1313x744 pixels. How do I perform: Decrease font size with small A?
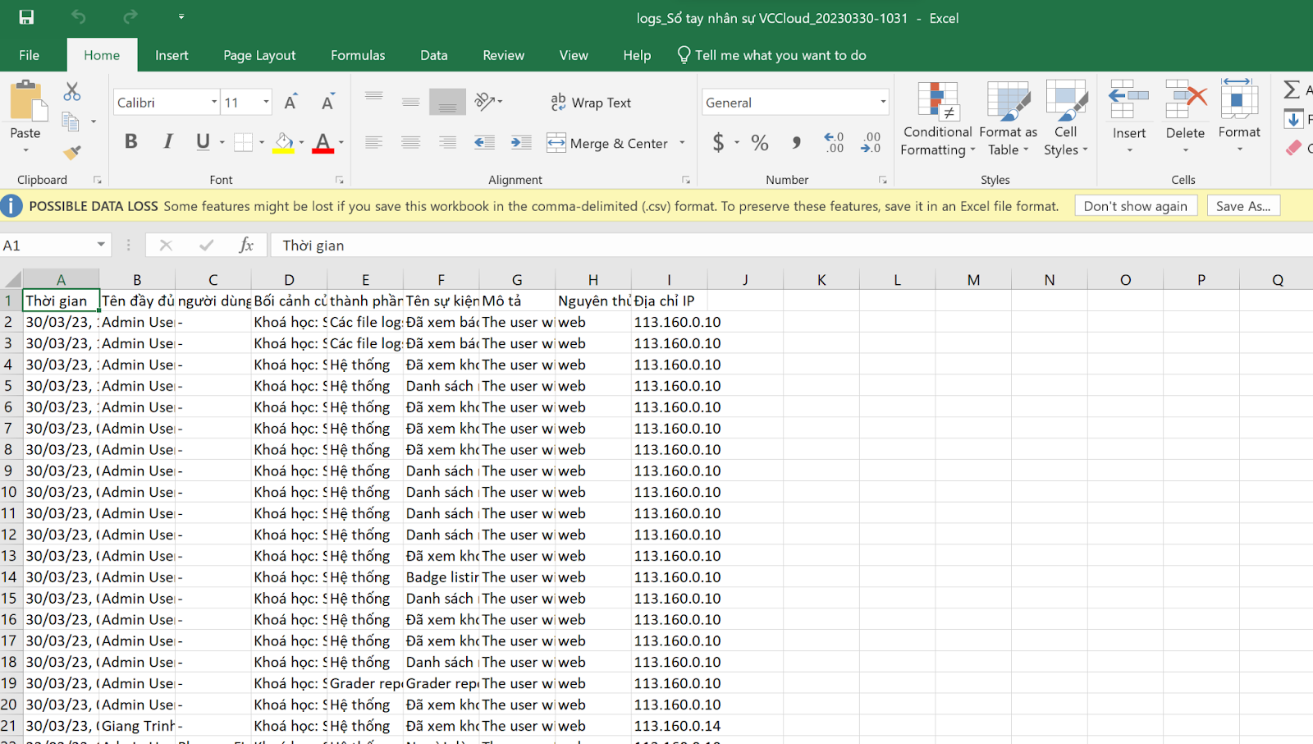[327, 102]
